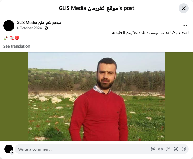Click the green left side image background
Image resolution: width=193 pixels, height=159 pixels.
click(14, 96)
